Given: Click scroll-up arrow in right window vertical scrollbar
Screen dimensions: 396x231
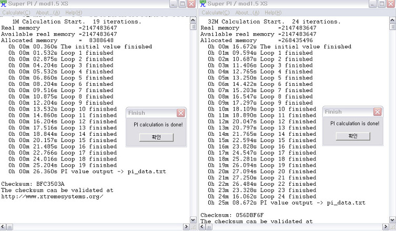Looking at the screenshot, I should tap(392, 21).
